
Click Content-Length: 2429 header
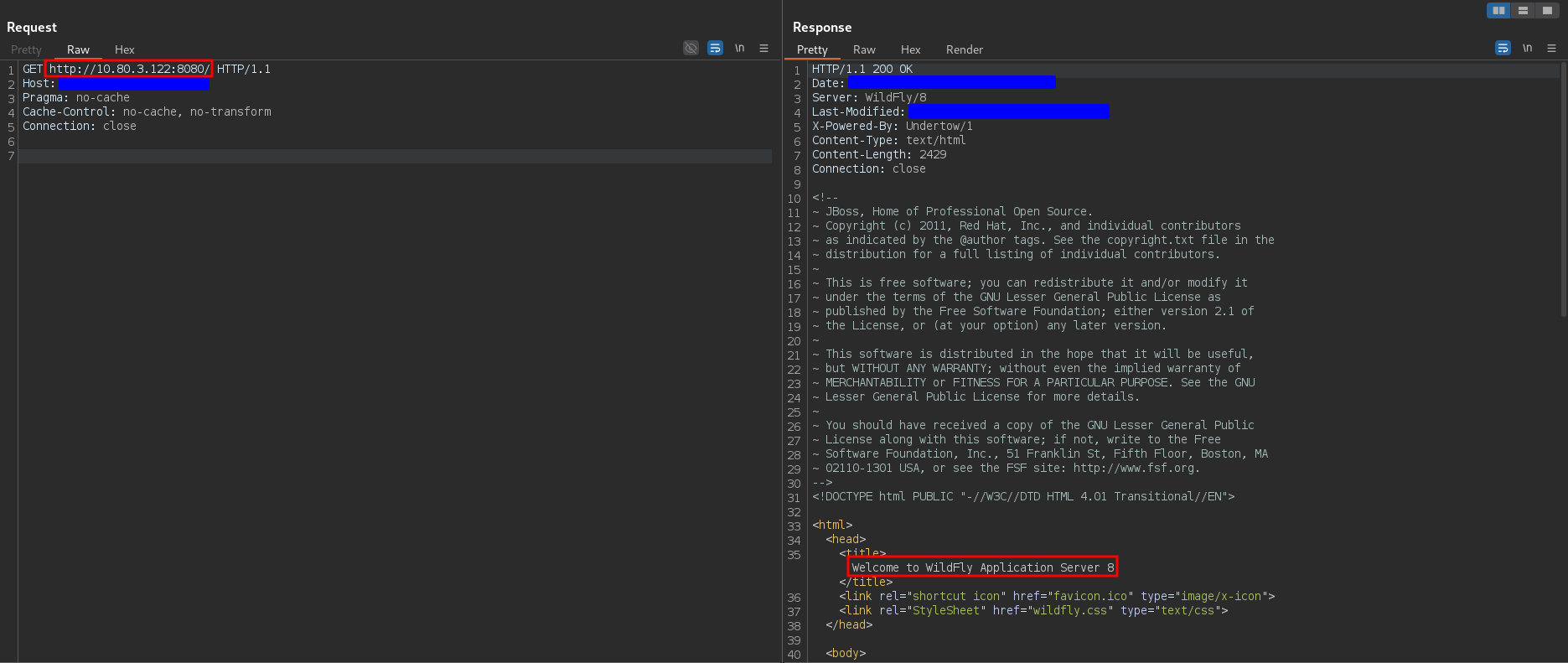(879, 154)
